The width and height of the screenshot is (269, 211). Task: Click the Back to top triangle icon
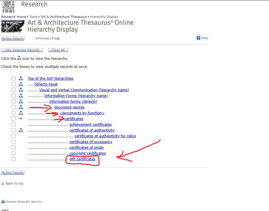click(3, 184)
